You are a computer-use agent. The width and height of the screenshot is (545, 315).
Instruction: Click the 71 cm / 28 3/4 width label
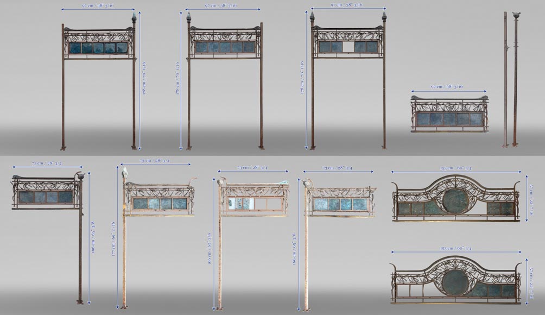pyautogui.click(x=46, y=163)
